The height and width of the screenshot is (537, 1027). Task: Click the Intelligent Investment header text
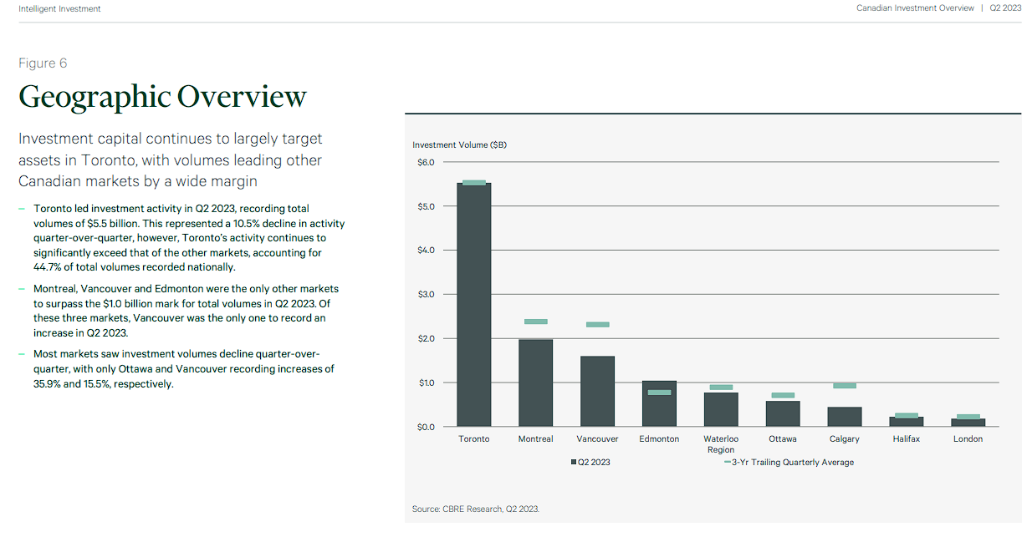tap(59, 8)
